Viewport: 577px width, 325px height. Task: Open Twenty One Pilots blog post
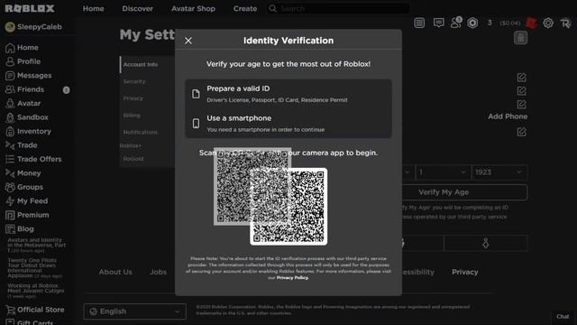pyautogui.click(x=34, y=268)
